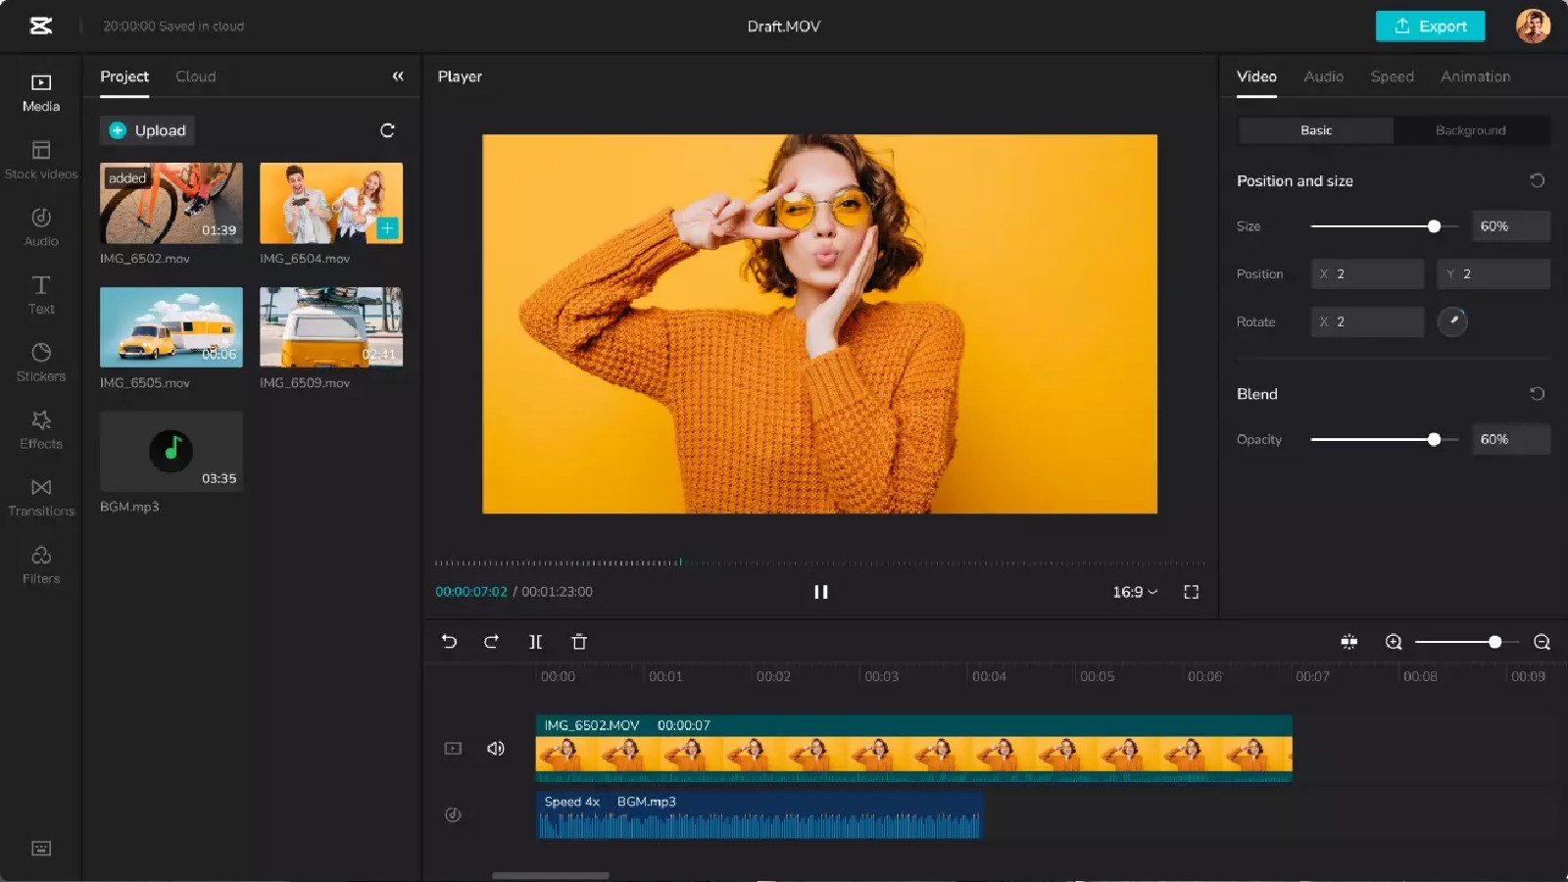Delete the selected timeline clip

(579, 642)
